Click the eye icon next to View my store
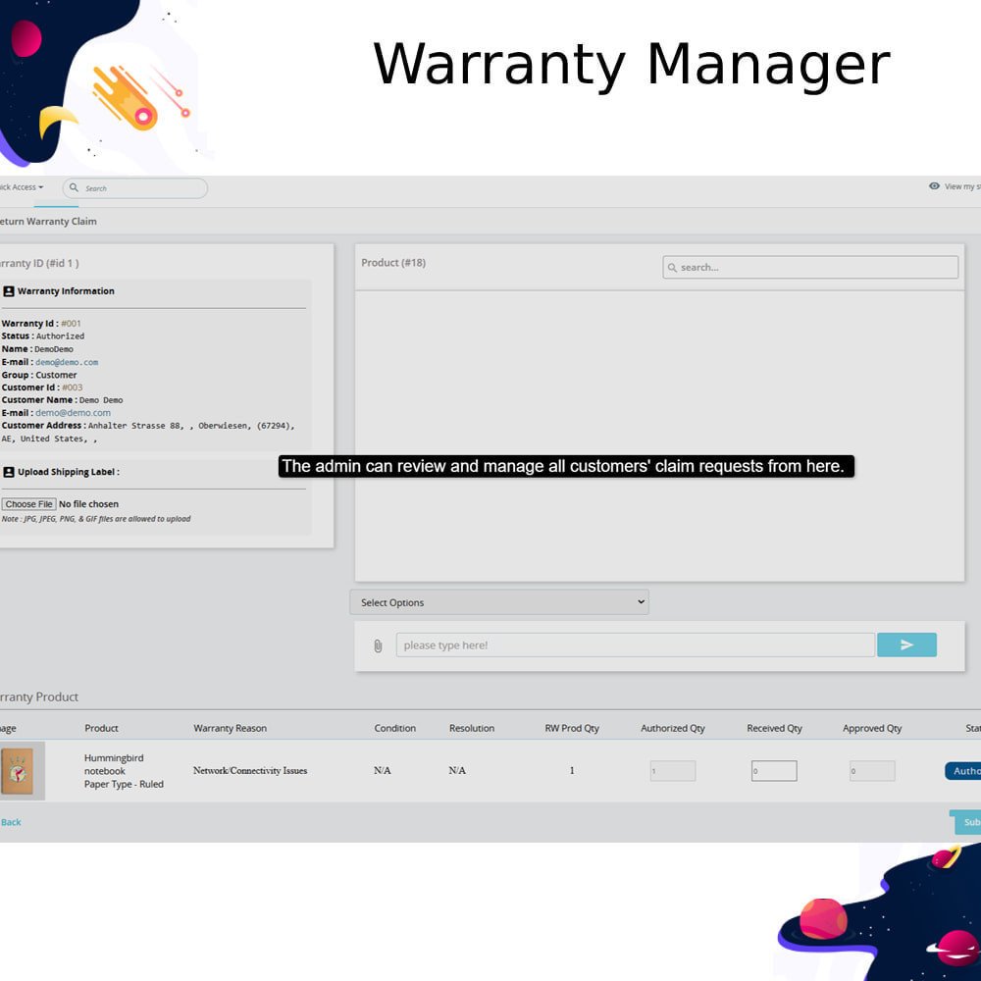 pos(934,186)
